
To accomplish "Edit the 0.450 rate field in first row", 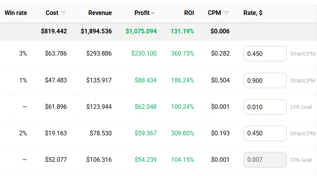I will pos(265,54).
